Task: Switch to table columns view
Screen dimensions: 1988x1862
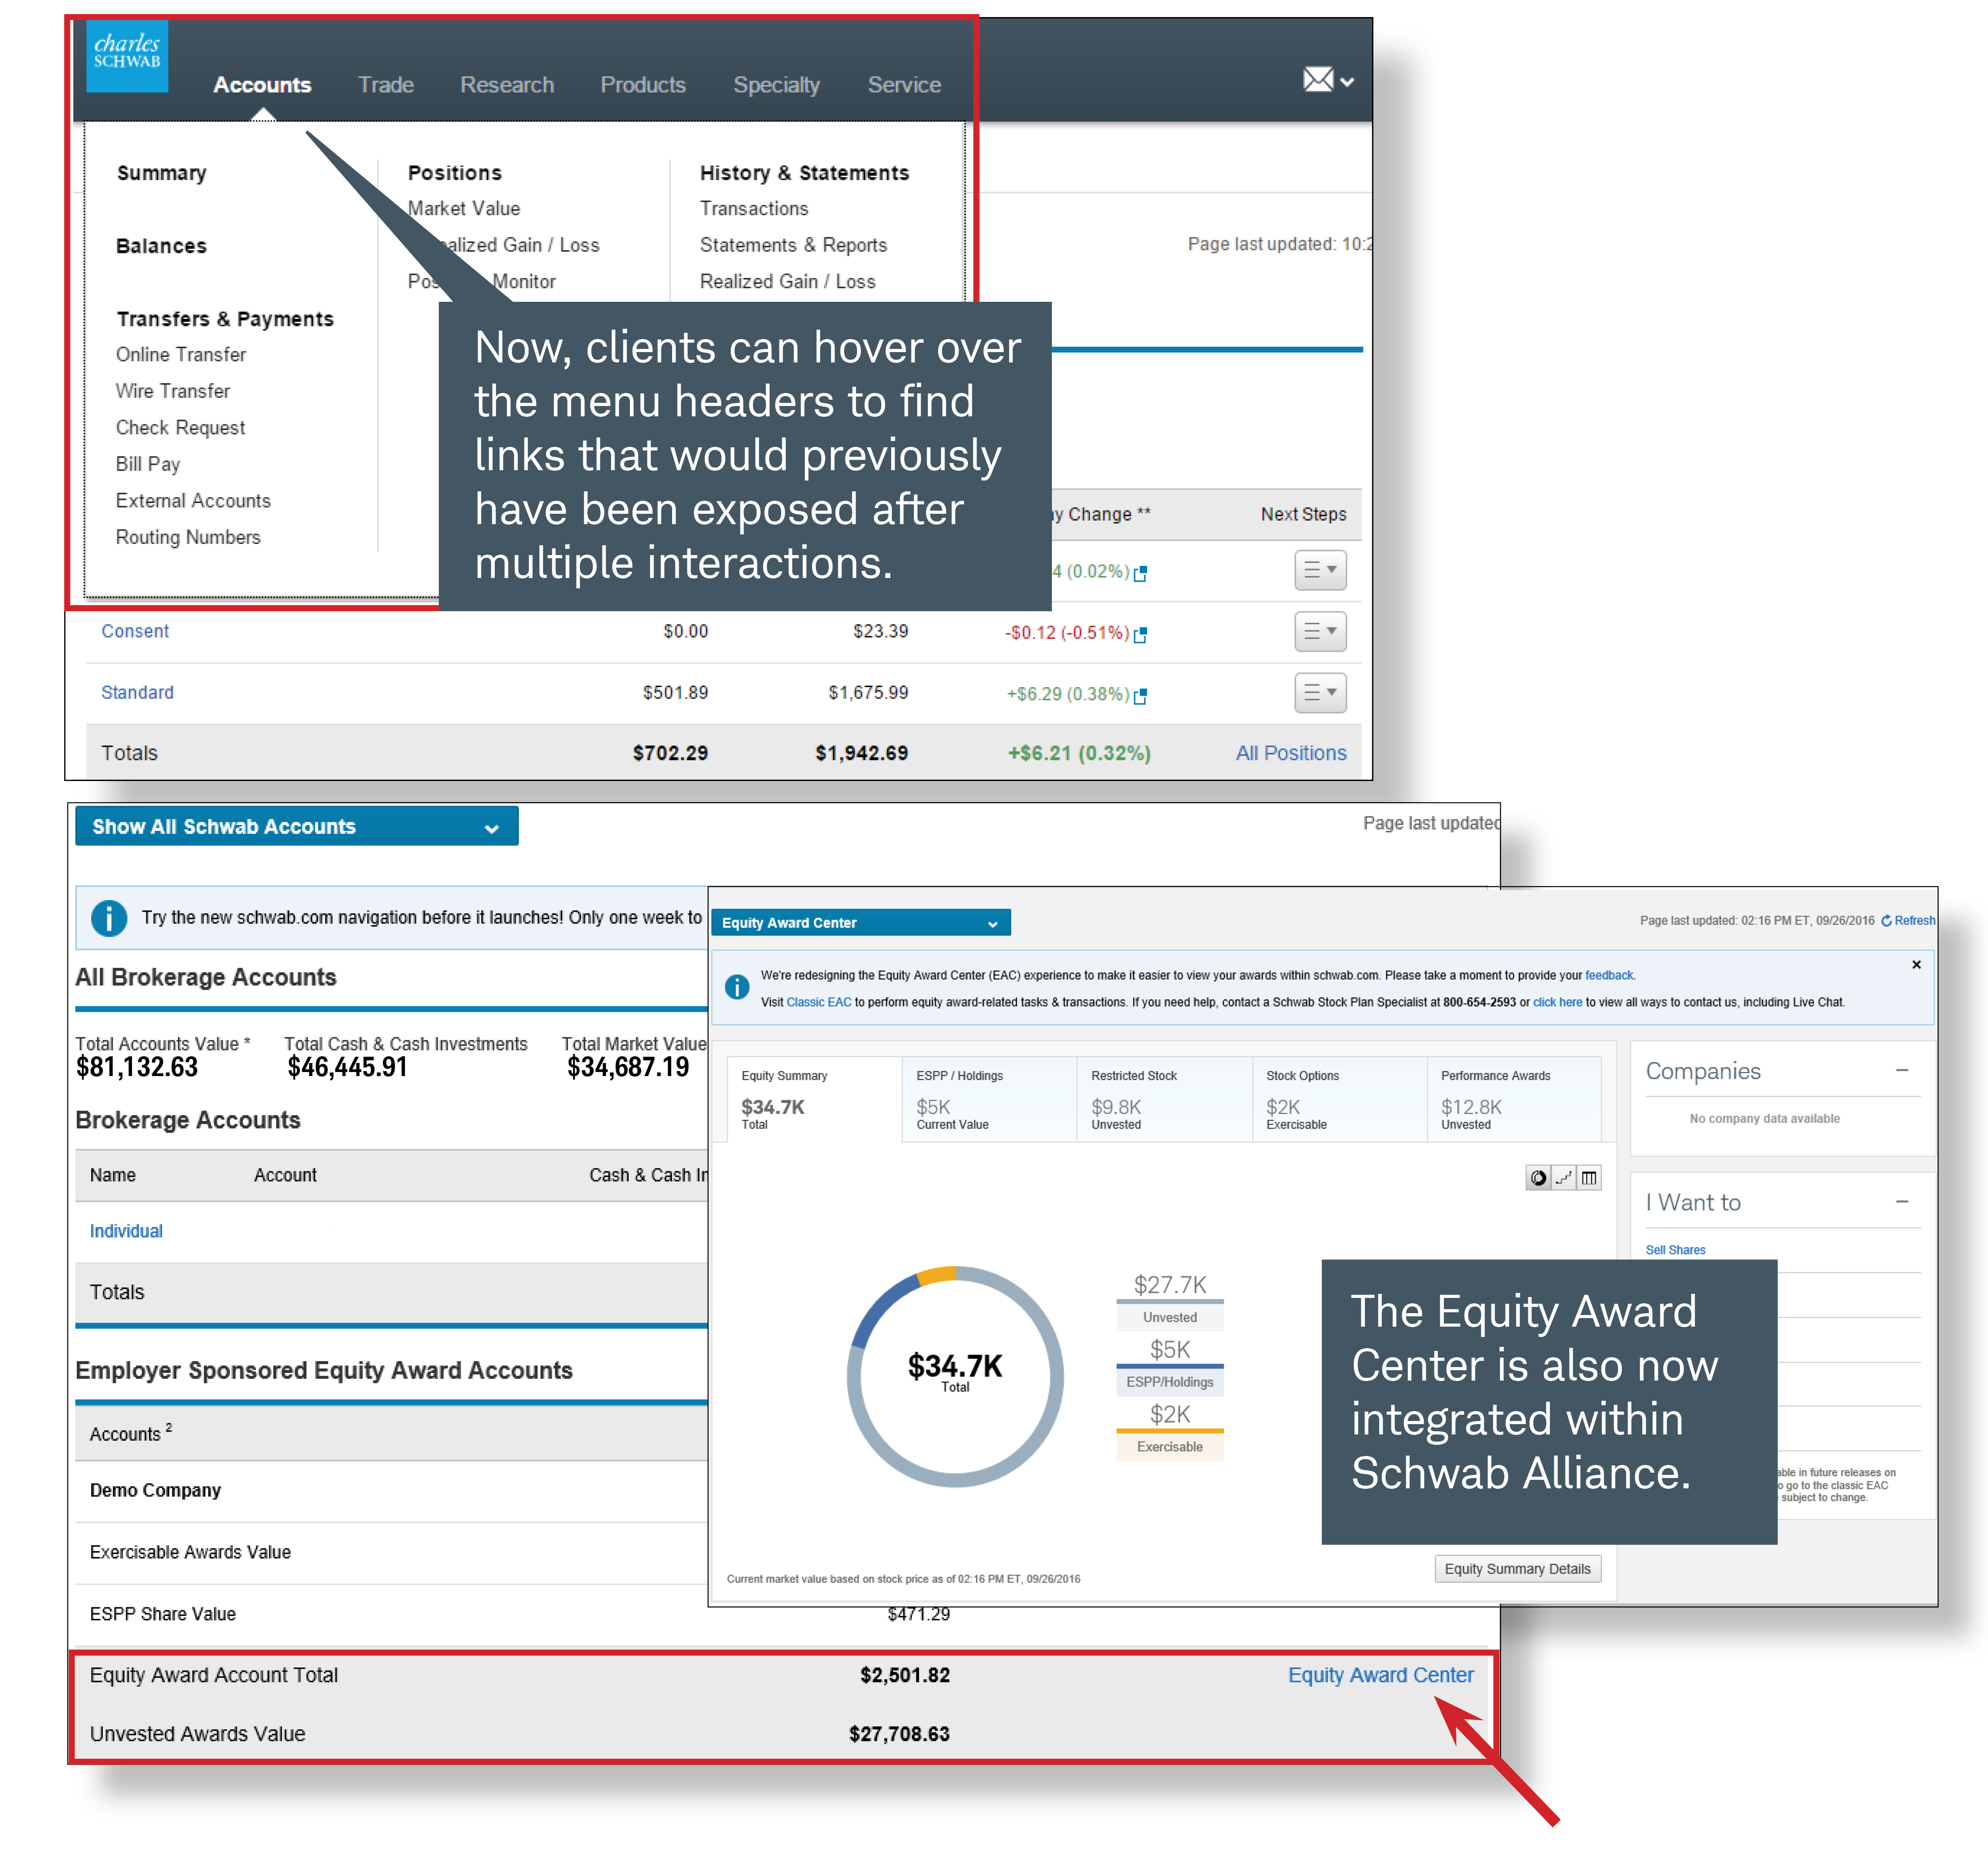Action: (1589, 1178)
